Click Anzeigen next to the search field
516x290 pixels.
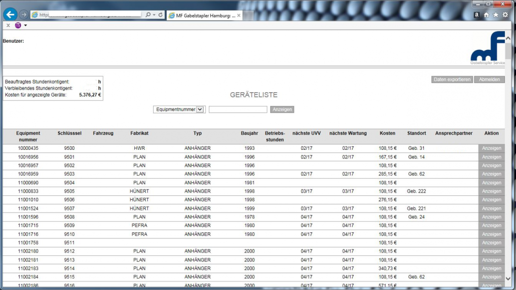tap(282, 109)
